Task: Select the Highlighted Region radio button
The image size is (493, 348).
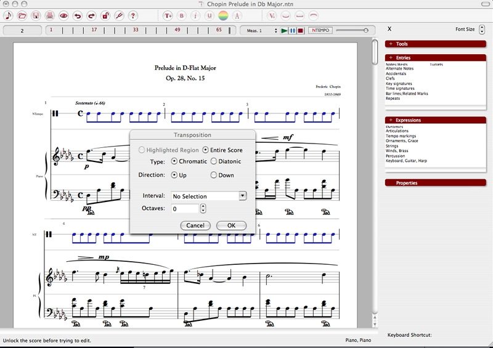Action: point(142,150)
